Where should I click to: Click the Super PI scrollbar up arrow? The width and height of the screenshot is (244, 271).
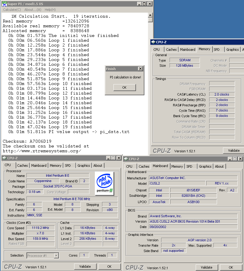click(x=150, y=15)
